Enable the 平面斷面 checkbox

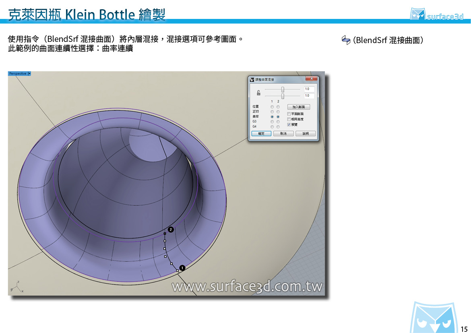(x=289, y=114)
